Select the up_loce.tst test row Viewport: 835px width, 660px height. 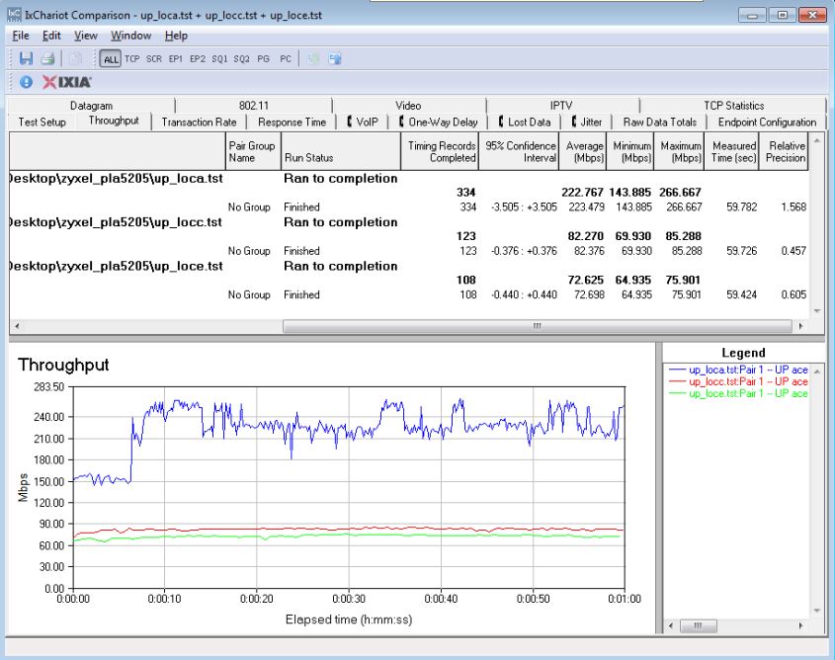[408, 266]
